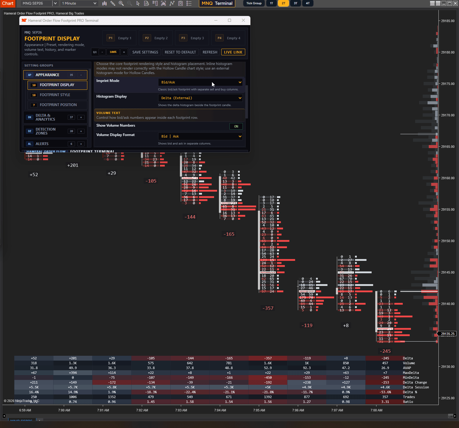Click the chart scroll-left arrow
The height and width of the screenshot is (428, 459).
[4, 416]
